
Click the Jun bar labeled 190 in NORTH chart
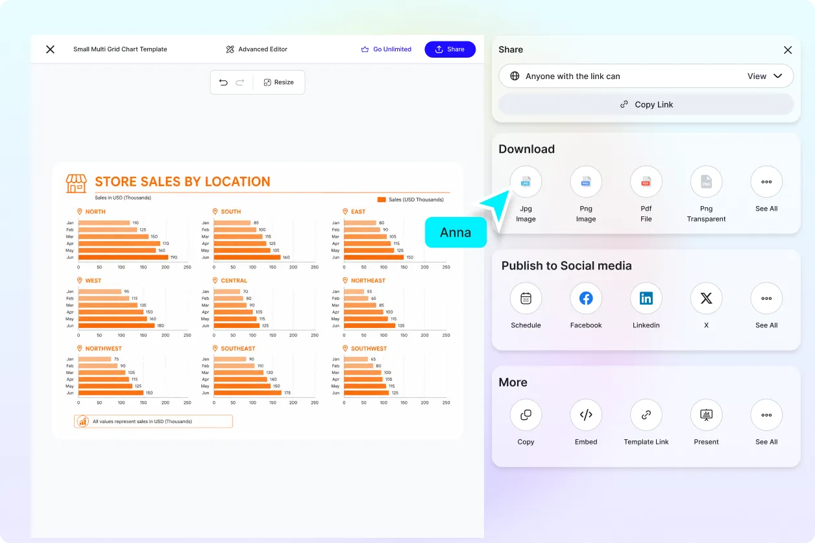click(123, 257)
